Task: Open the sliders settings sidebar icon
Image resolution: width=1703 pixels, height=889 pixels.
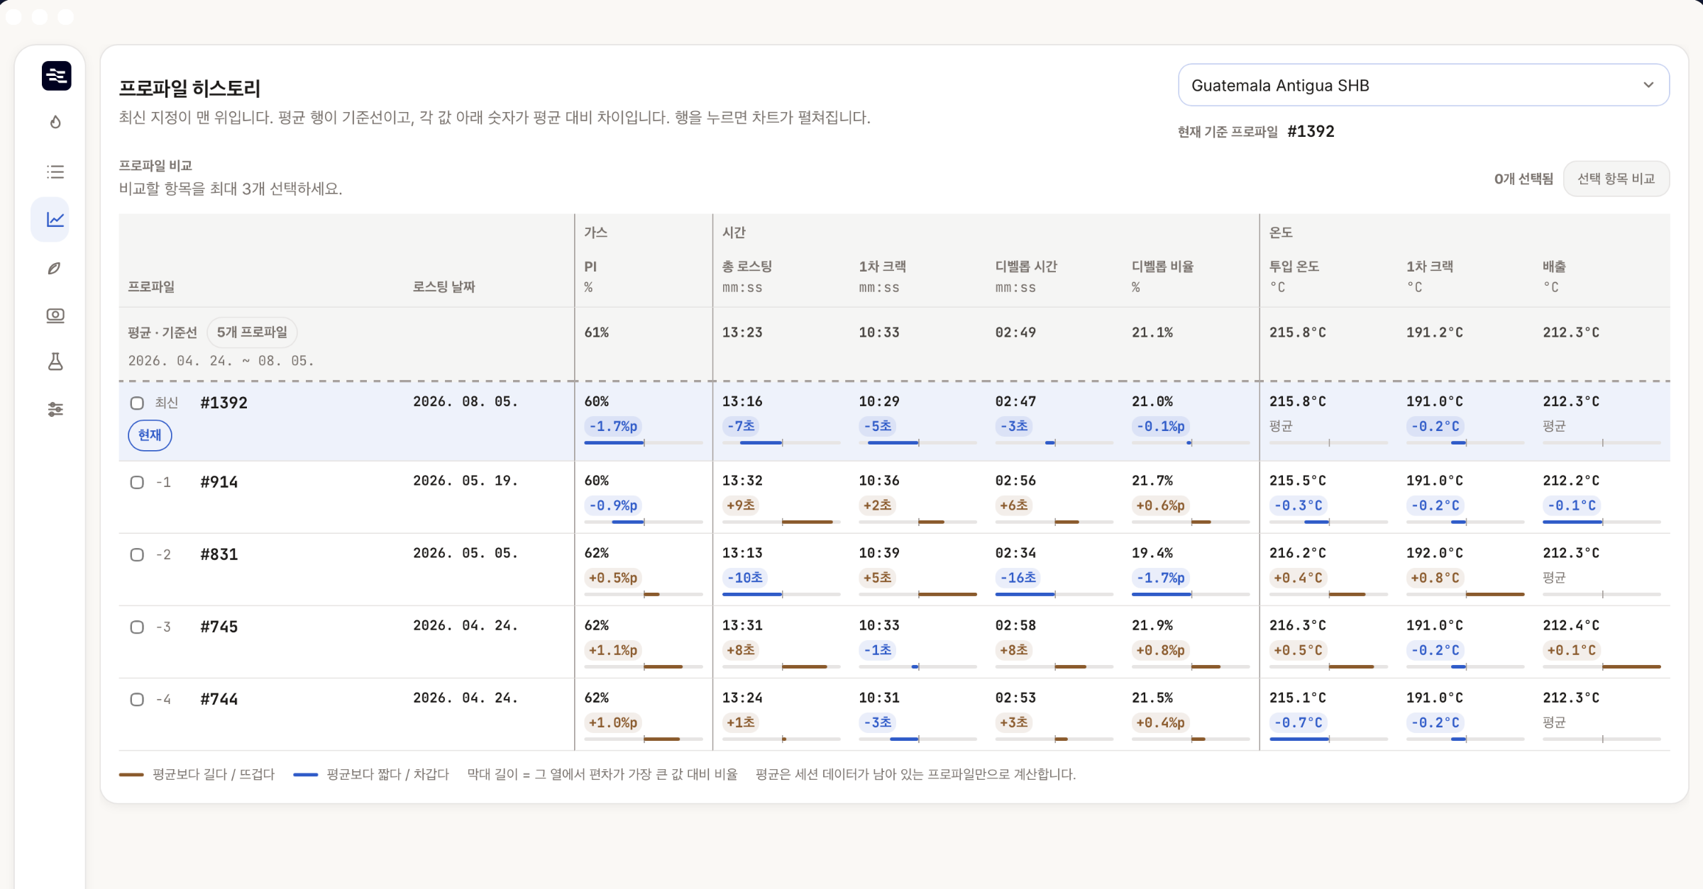Action: pos(55,410)
